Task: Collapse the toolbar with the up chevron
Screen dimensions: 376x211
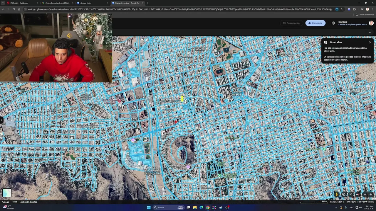Action: 370,32
